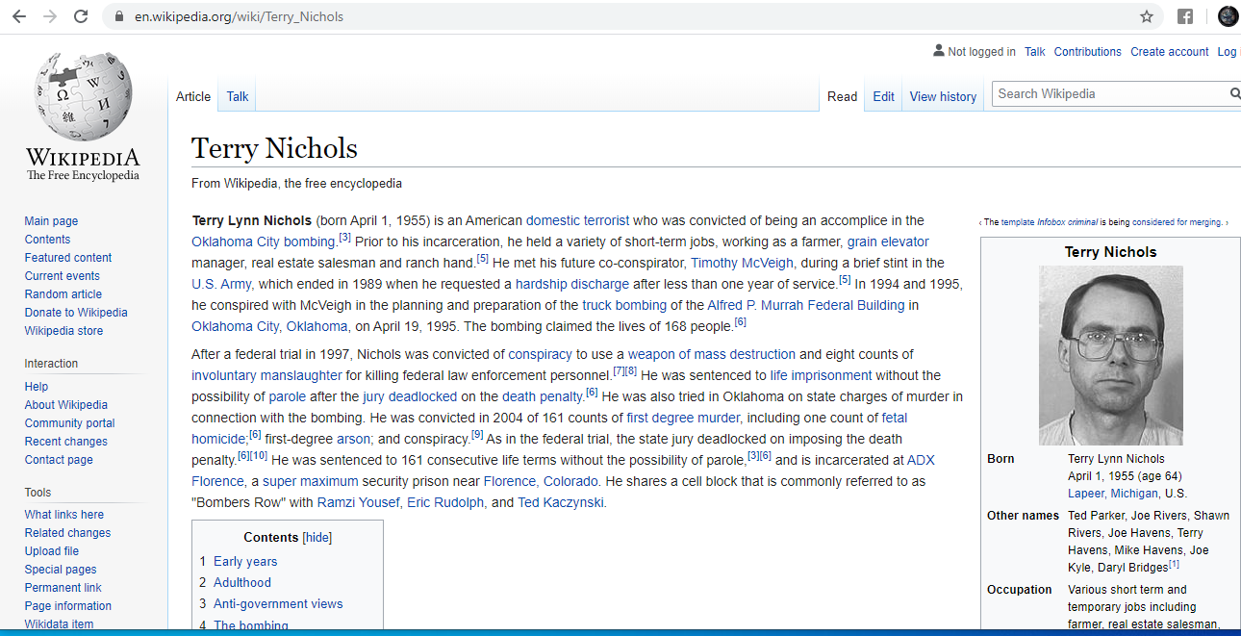The image size is (1241, 636).
Task: Open the Contributions link
Action: [x=1087, y=52]
